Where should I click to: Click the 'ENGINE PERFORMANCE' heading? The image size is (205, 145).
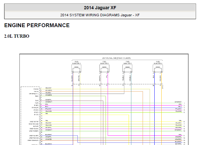click(x=37, y=25)
